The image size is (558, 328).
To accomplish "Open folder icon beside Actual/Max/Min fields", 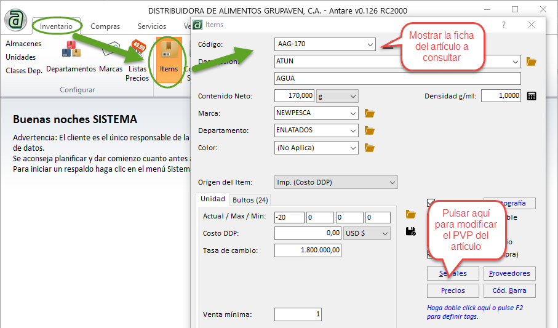I will click(x=411, y=214).
